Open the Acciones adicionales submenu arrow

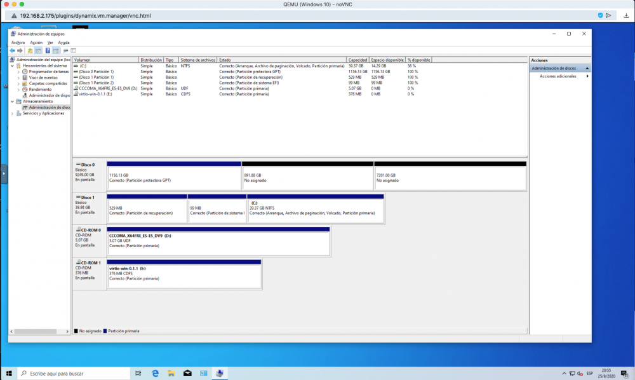point(587,76)
